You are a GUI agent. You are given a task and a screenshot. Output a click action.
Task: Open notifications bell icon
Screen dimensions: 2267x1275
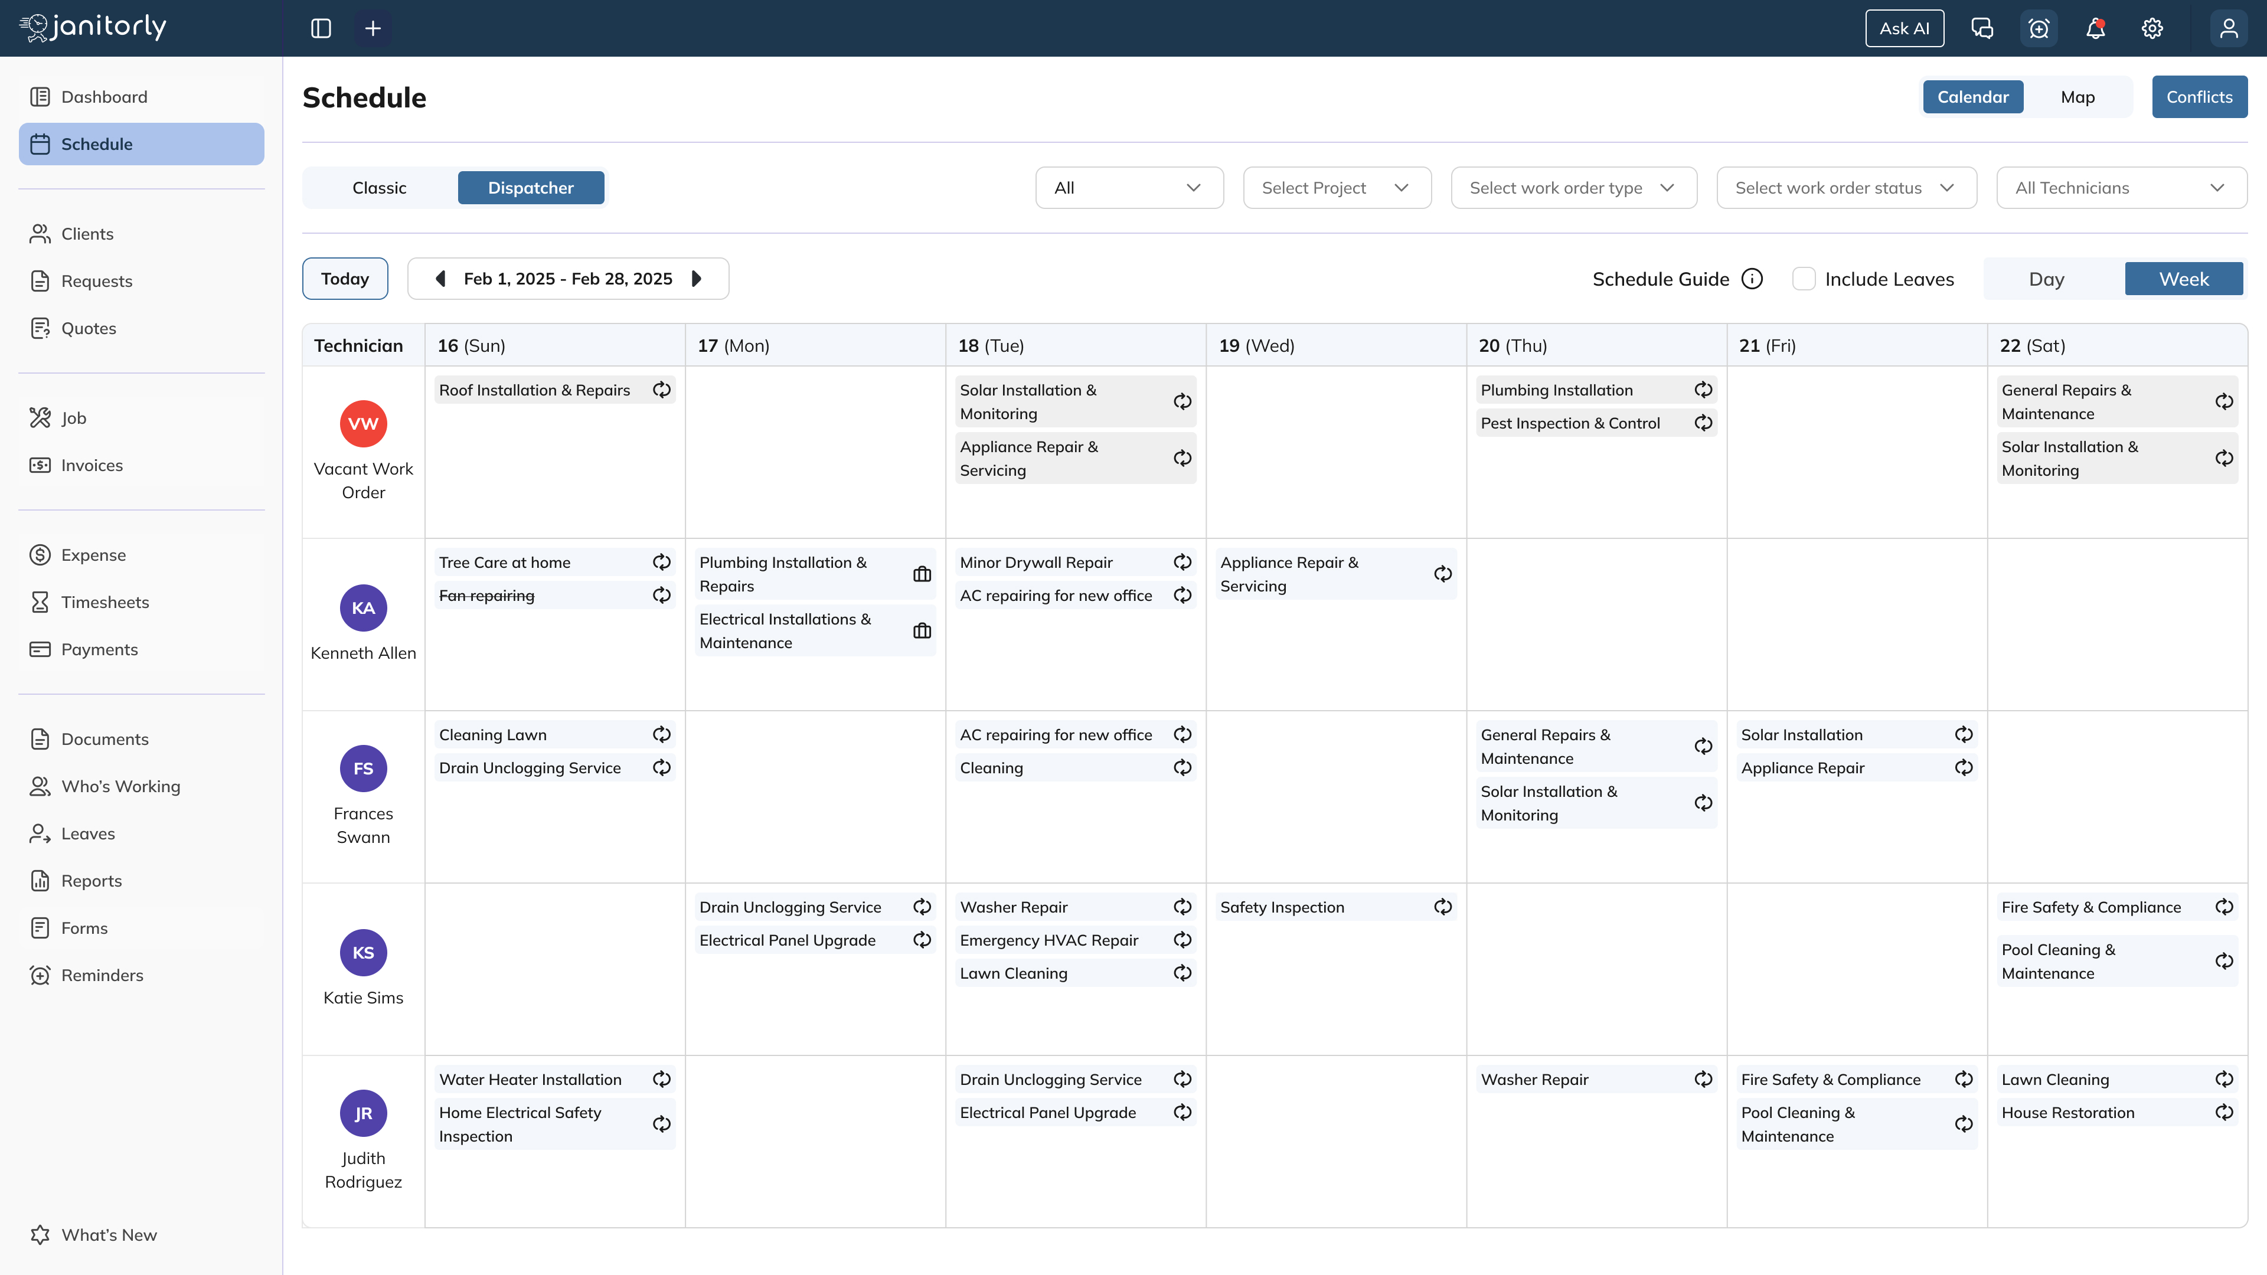[2095, 28]
